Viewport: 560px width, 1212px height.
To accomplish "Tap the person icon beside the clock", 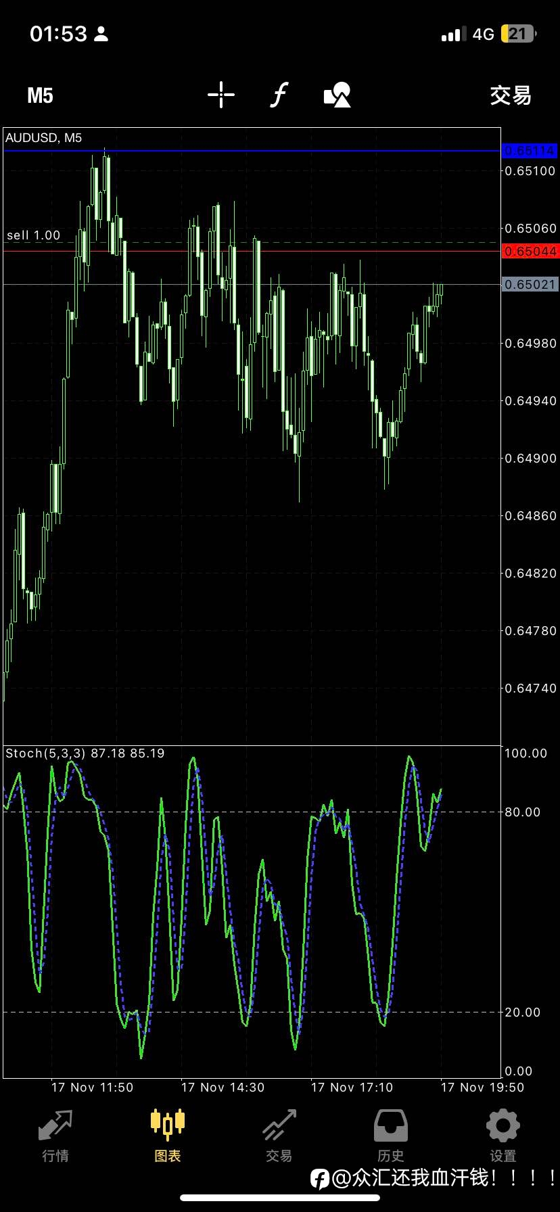I will 101,34.
